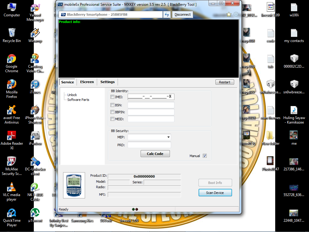Enable the IMEI checkbox

[x=113, y=97]
